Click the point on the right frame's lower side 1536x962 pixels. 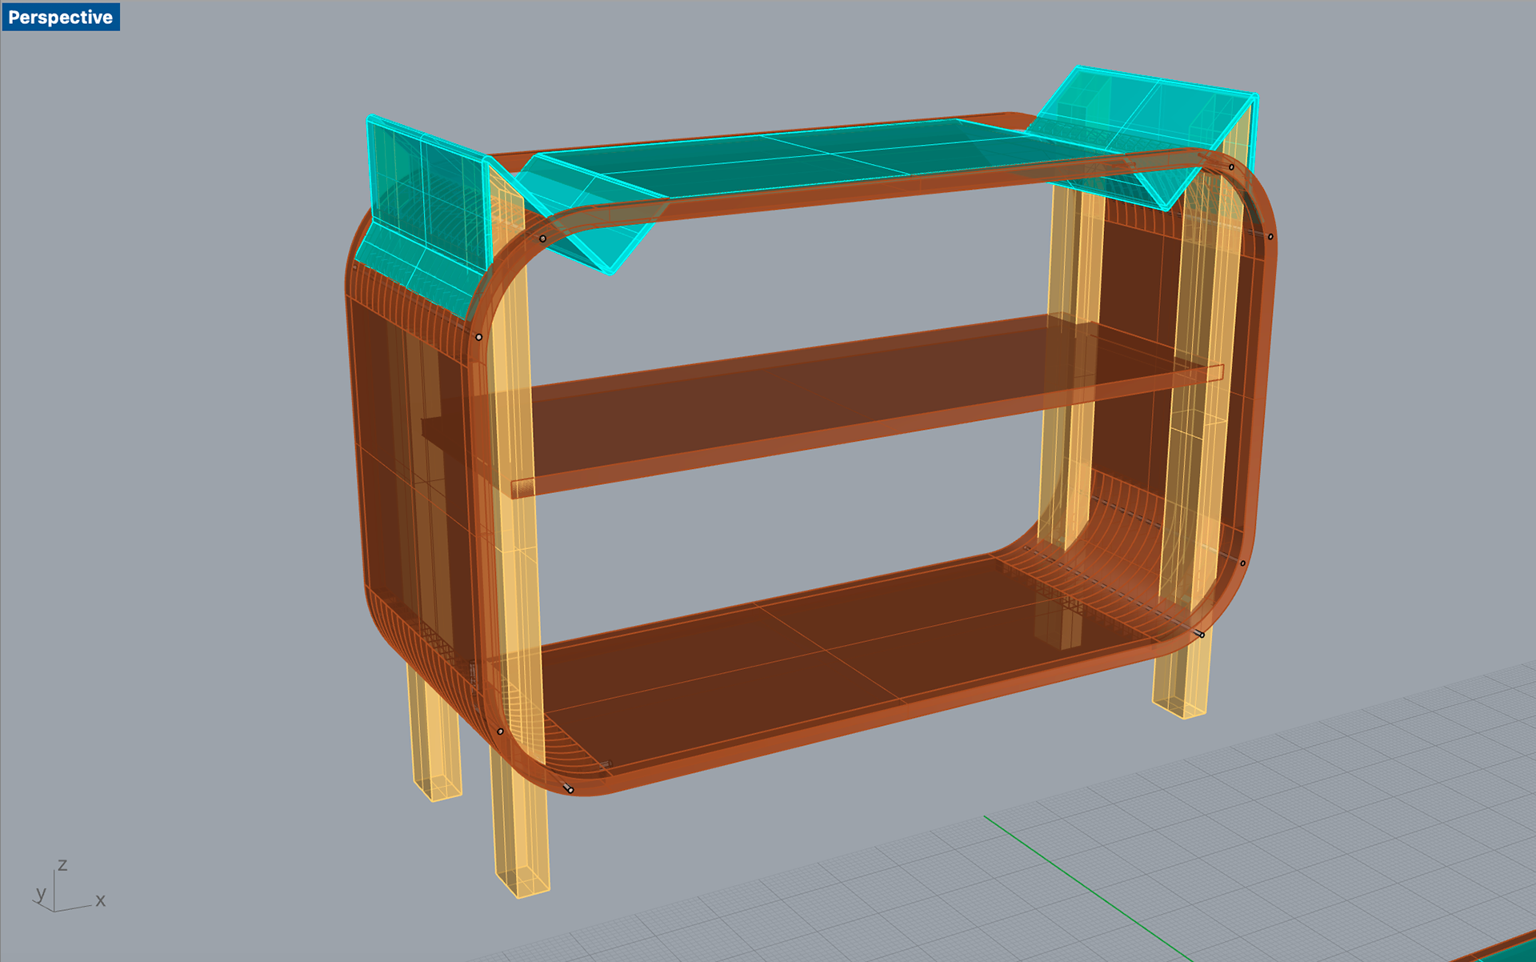click(1242, 563)
